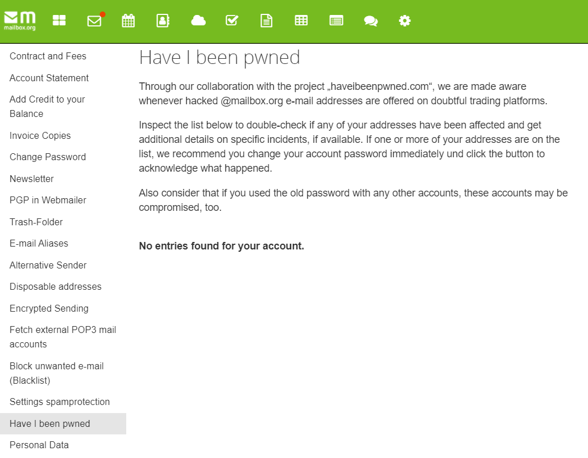Open the Mail envelope icon
Screen dimensions: 588x458
(x=94, y=21)
